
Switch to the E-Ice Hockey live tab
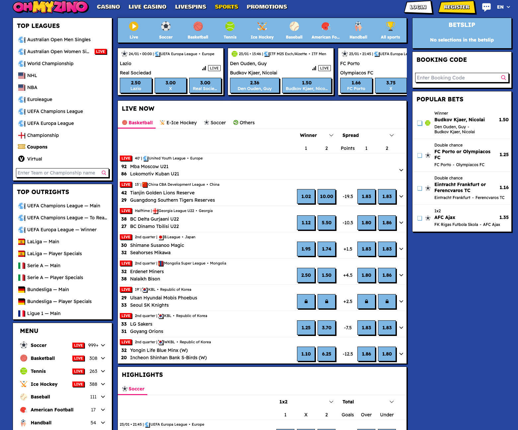click(x=178, y=123)
